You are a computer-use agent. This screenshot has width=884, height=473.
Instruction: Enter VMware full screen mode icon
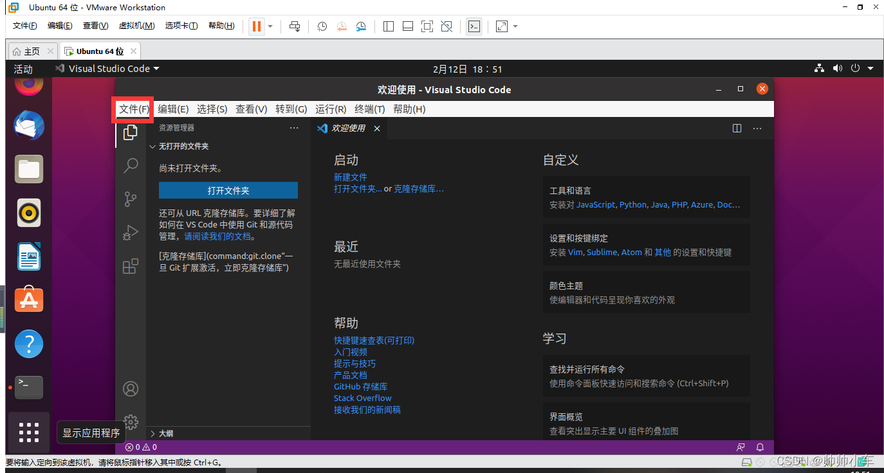pyautogui.click(x=427, y=26)
